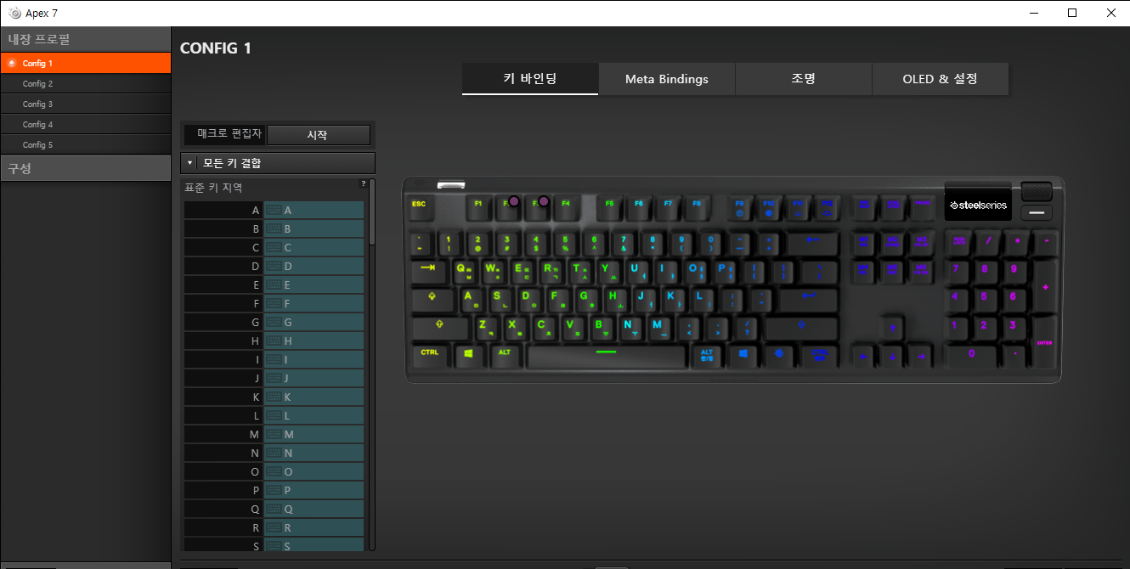Open the 모든 키 결합 dropdown

tap(278, 162)
